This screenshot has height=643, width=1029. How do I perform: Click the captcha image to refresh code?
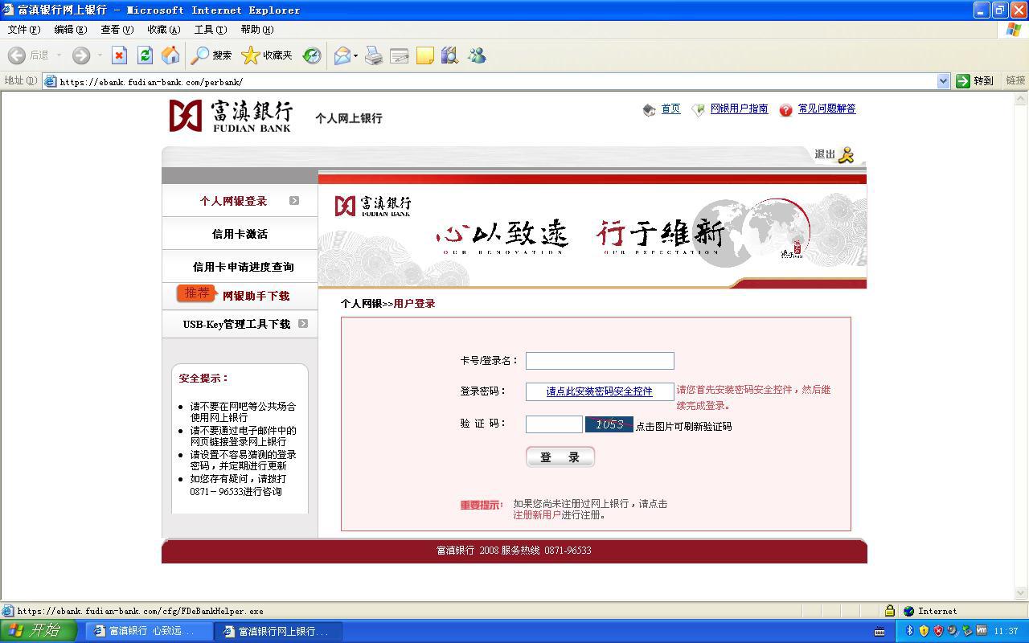click(x=609, y=424)
